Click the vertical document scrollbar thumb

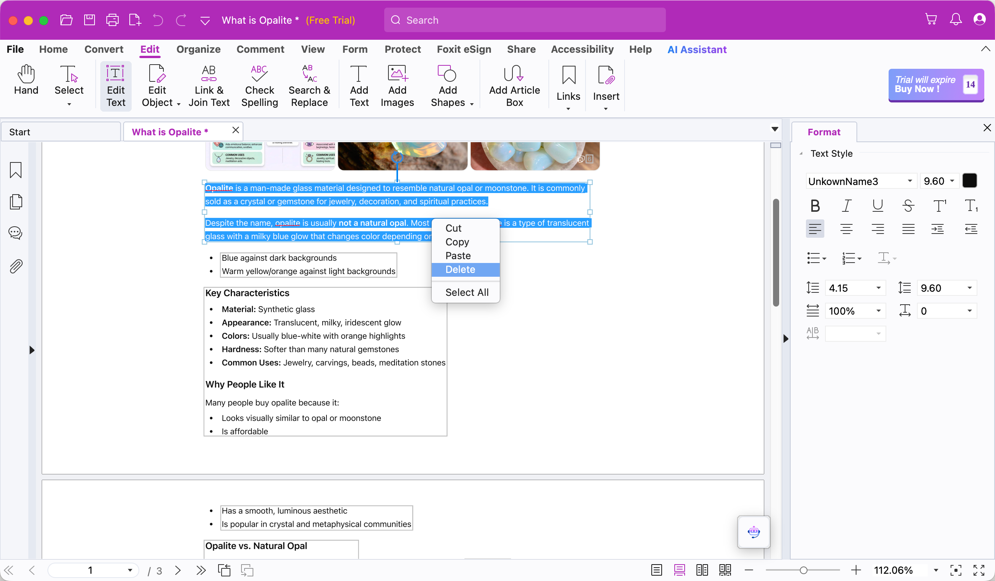(775, 252)
